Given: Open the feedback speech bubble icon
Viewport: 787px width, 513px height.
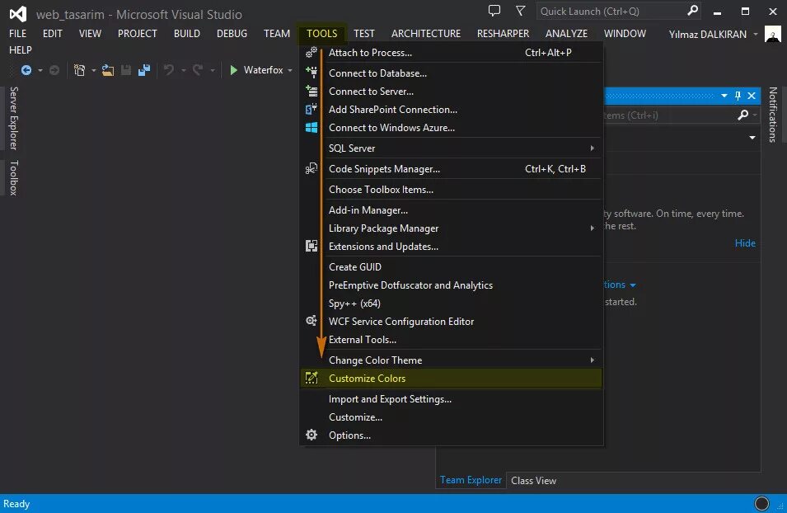Looking at the screenshot, I should (x=494, y=11).
